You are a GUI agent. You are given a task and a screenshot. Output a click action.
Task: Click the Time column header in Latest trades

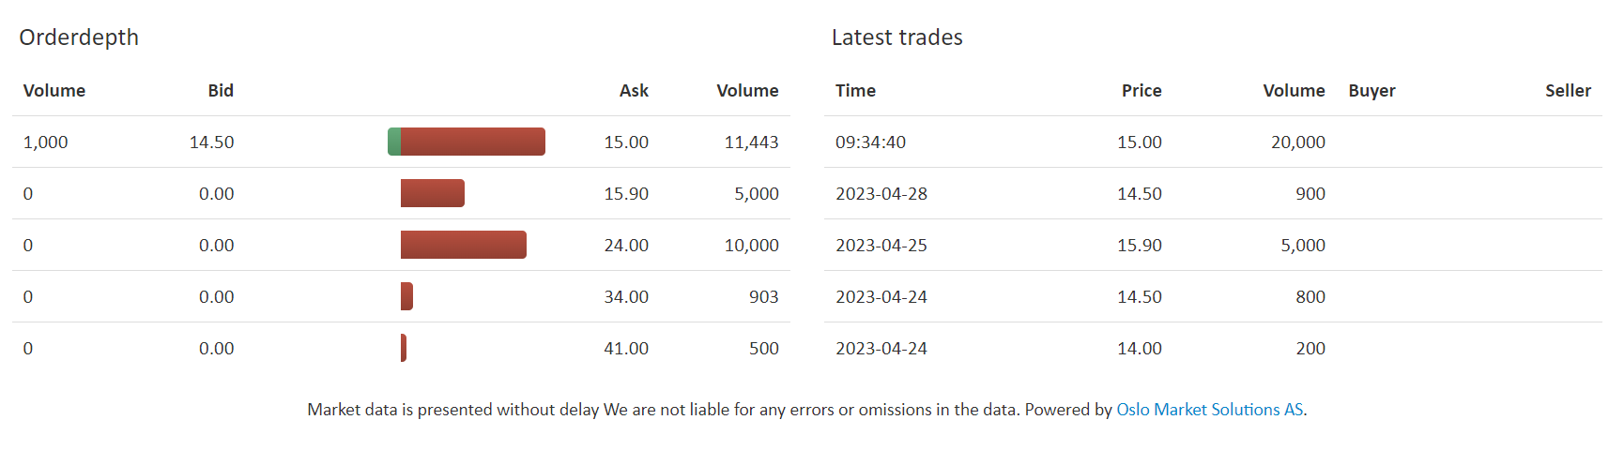855,91
